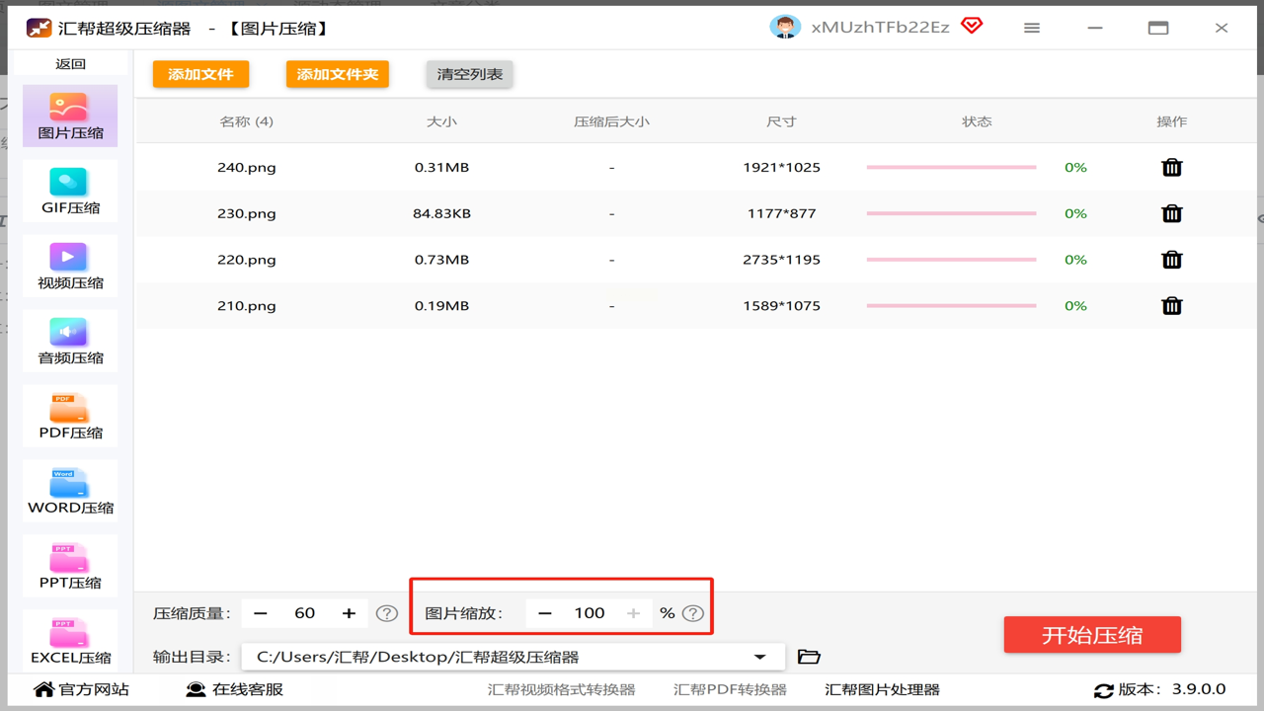Open the WORD压缩 sidebar item
1264x711 pixels.
click(x=70, y=492)
